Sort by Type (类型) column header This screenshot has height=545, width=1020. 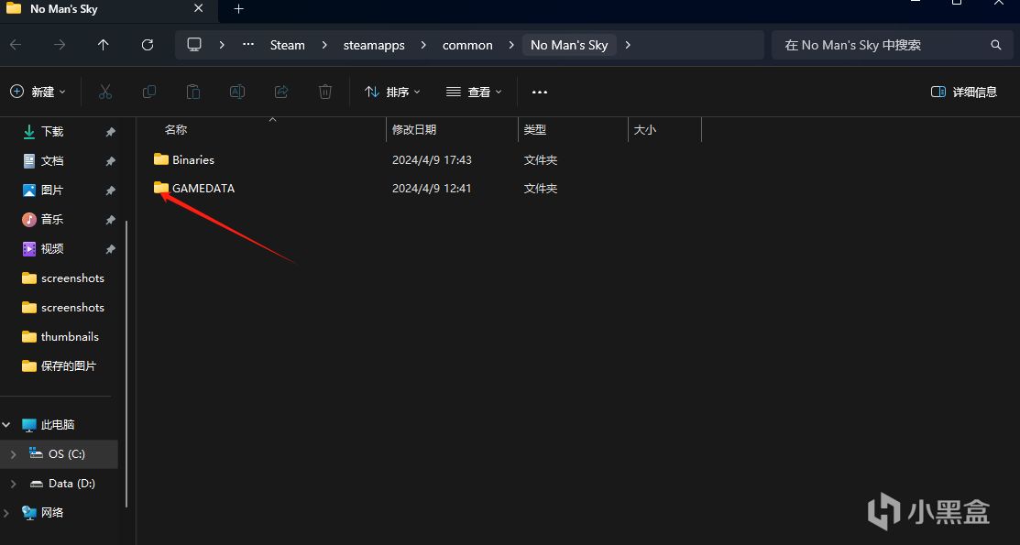click(534, 130)
